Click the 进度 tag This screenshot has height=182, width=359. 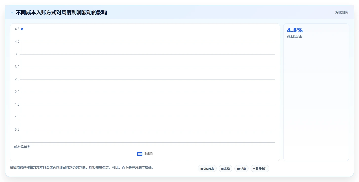point(241,169)
